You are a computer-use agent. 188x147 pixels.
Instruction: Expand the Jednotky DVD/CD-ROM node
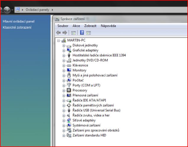click(64, 61)
